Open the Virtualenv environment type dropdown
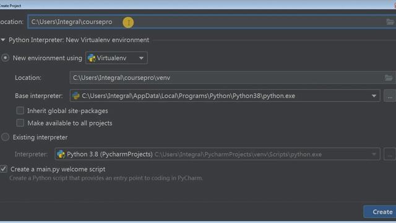The width and height of the screenshot is (396, 223). tap(116, 58)
